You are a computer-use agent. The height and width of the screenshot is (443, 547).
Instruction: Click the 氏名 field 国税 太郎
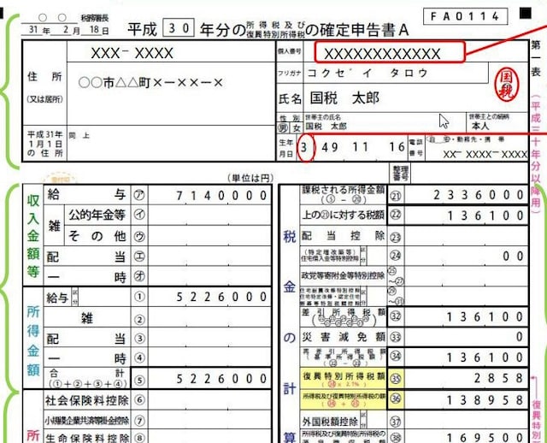coord(344,98)
